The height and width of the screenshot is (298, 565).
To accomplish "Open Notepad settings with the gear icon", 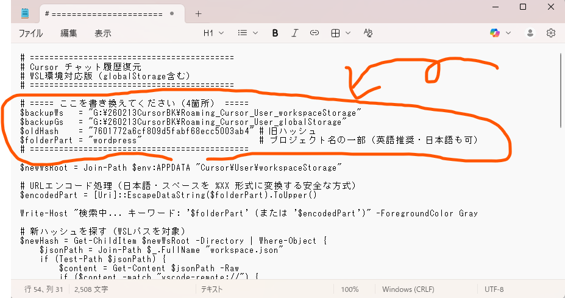I will pyautogui.click(x=551, y=33).
